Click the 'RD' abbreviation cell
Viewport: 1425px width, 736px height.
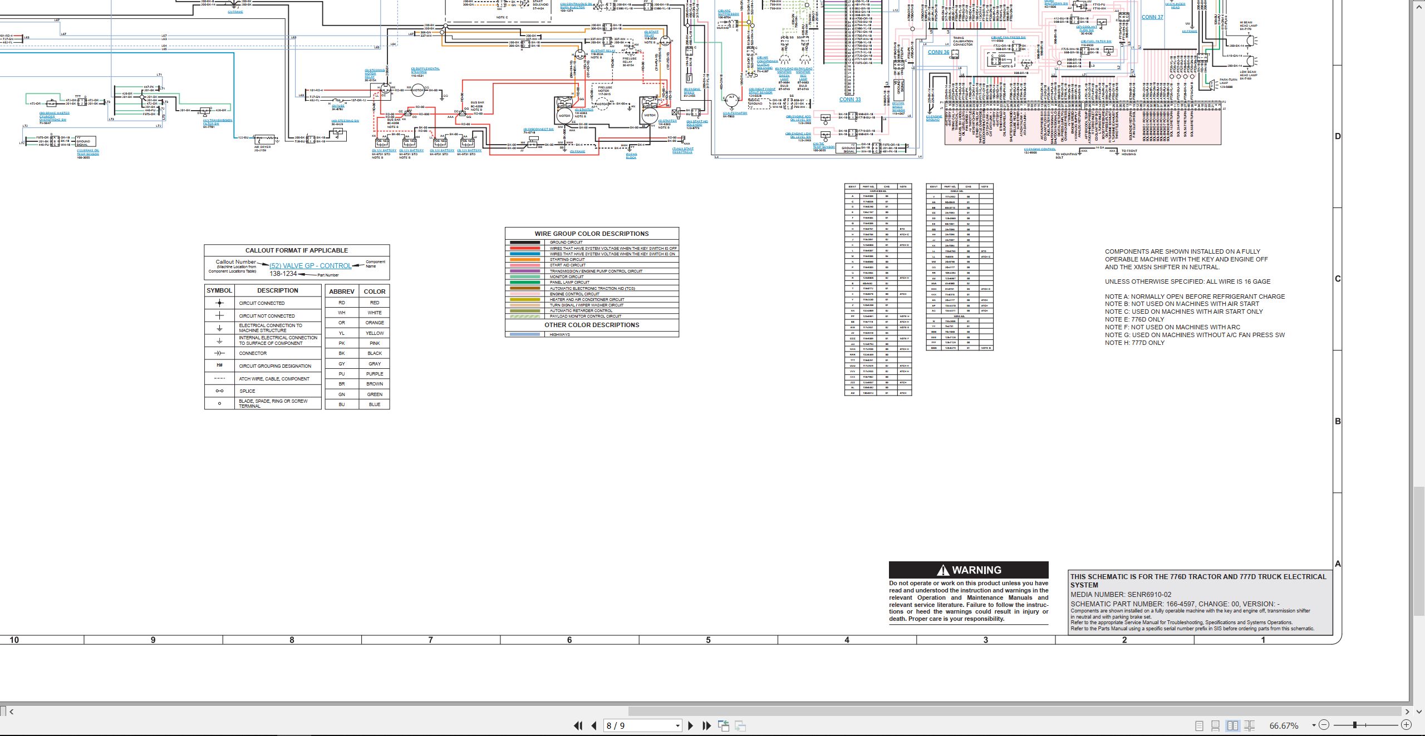click(x=342, y=303)
